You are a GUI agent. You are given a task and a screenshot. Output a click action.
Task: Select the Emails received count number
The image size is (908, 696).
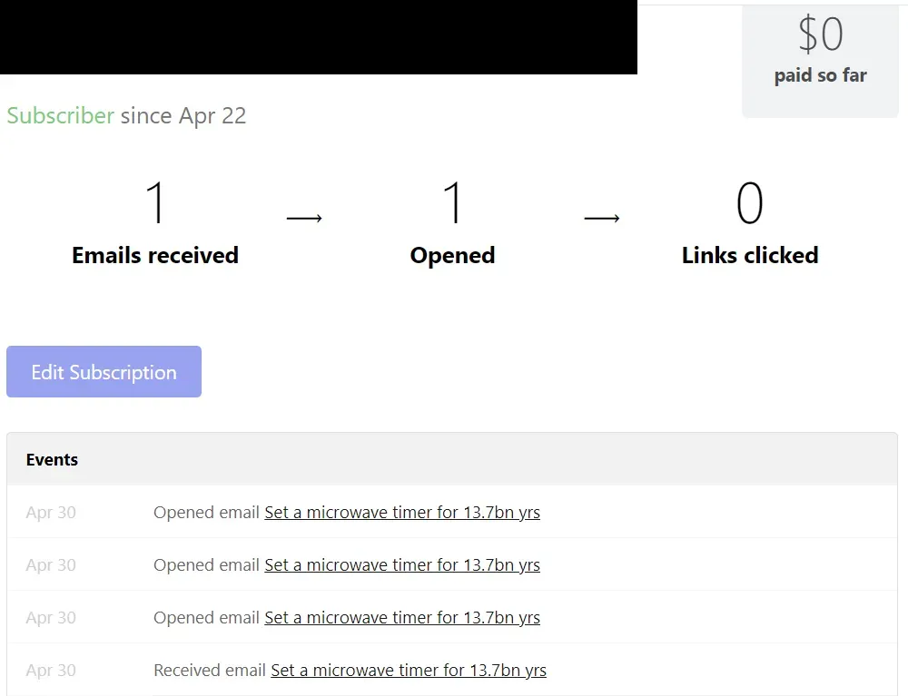(x=155, y=203)
